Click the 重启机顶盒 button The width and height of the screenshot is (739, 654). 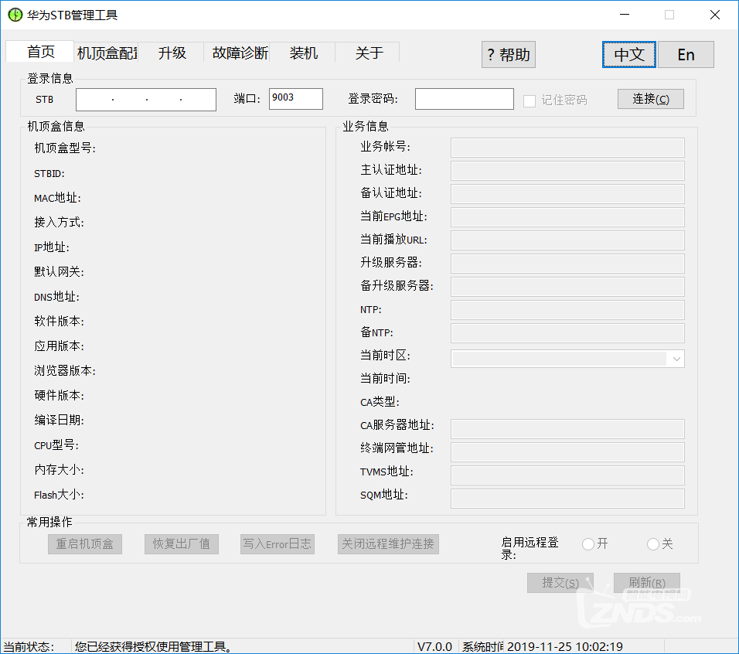pyautogui.click(x=85, y=544)
